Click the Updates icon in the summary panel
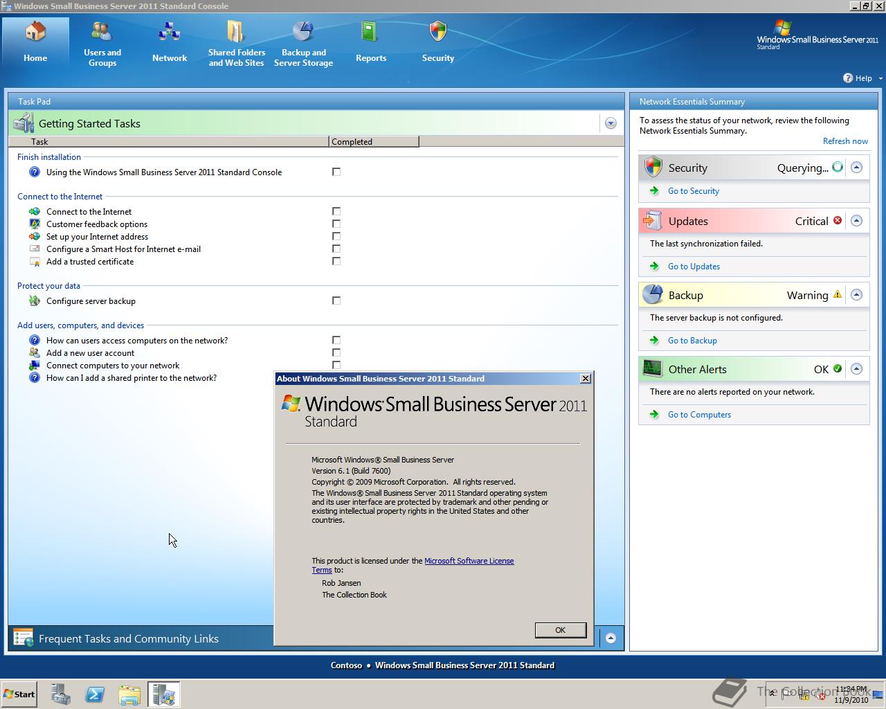The height and width of the screenshot is (709, 886). 653,221
